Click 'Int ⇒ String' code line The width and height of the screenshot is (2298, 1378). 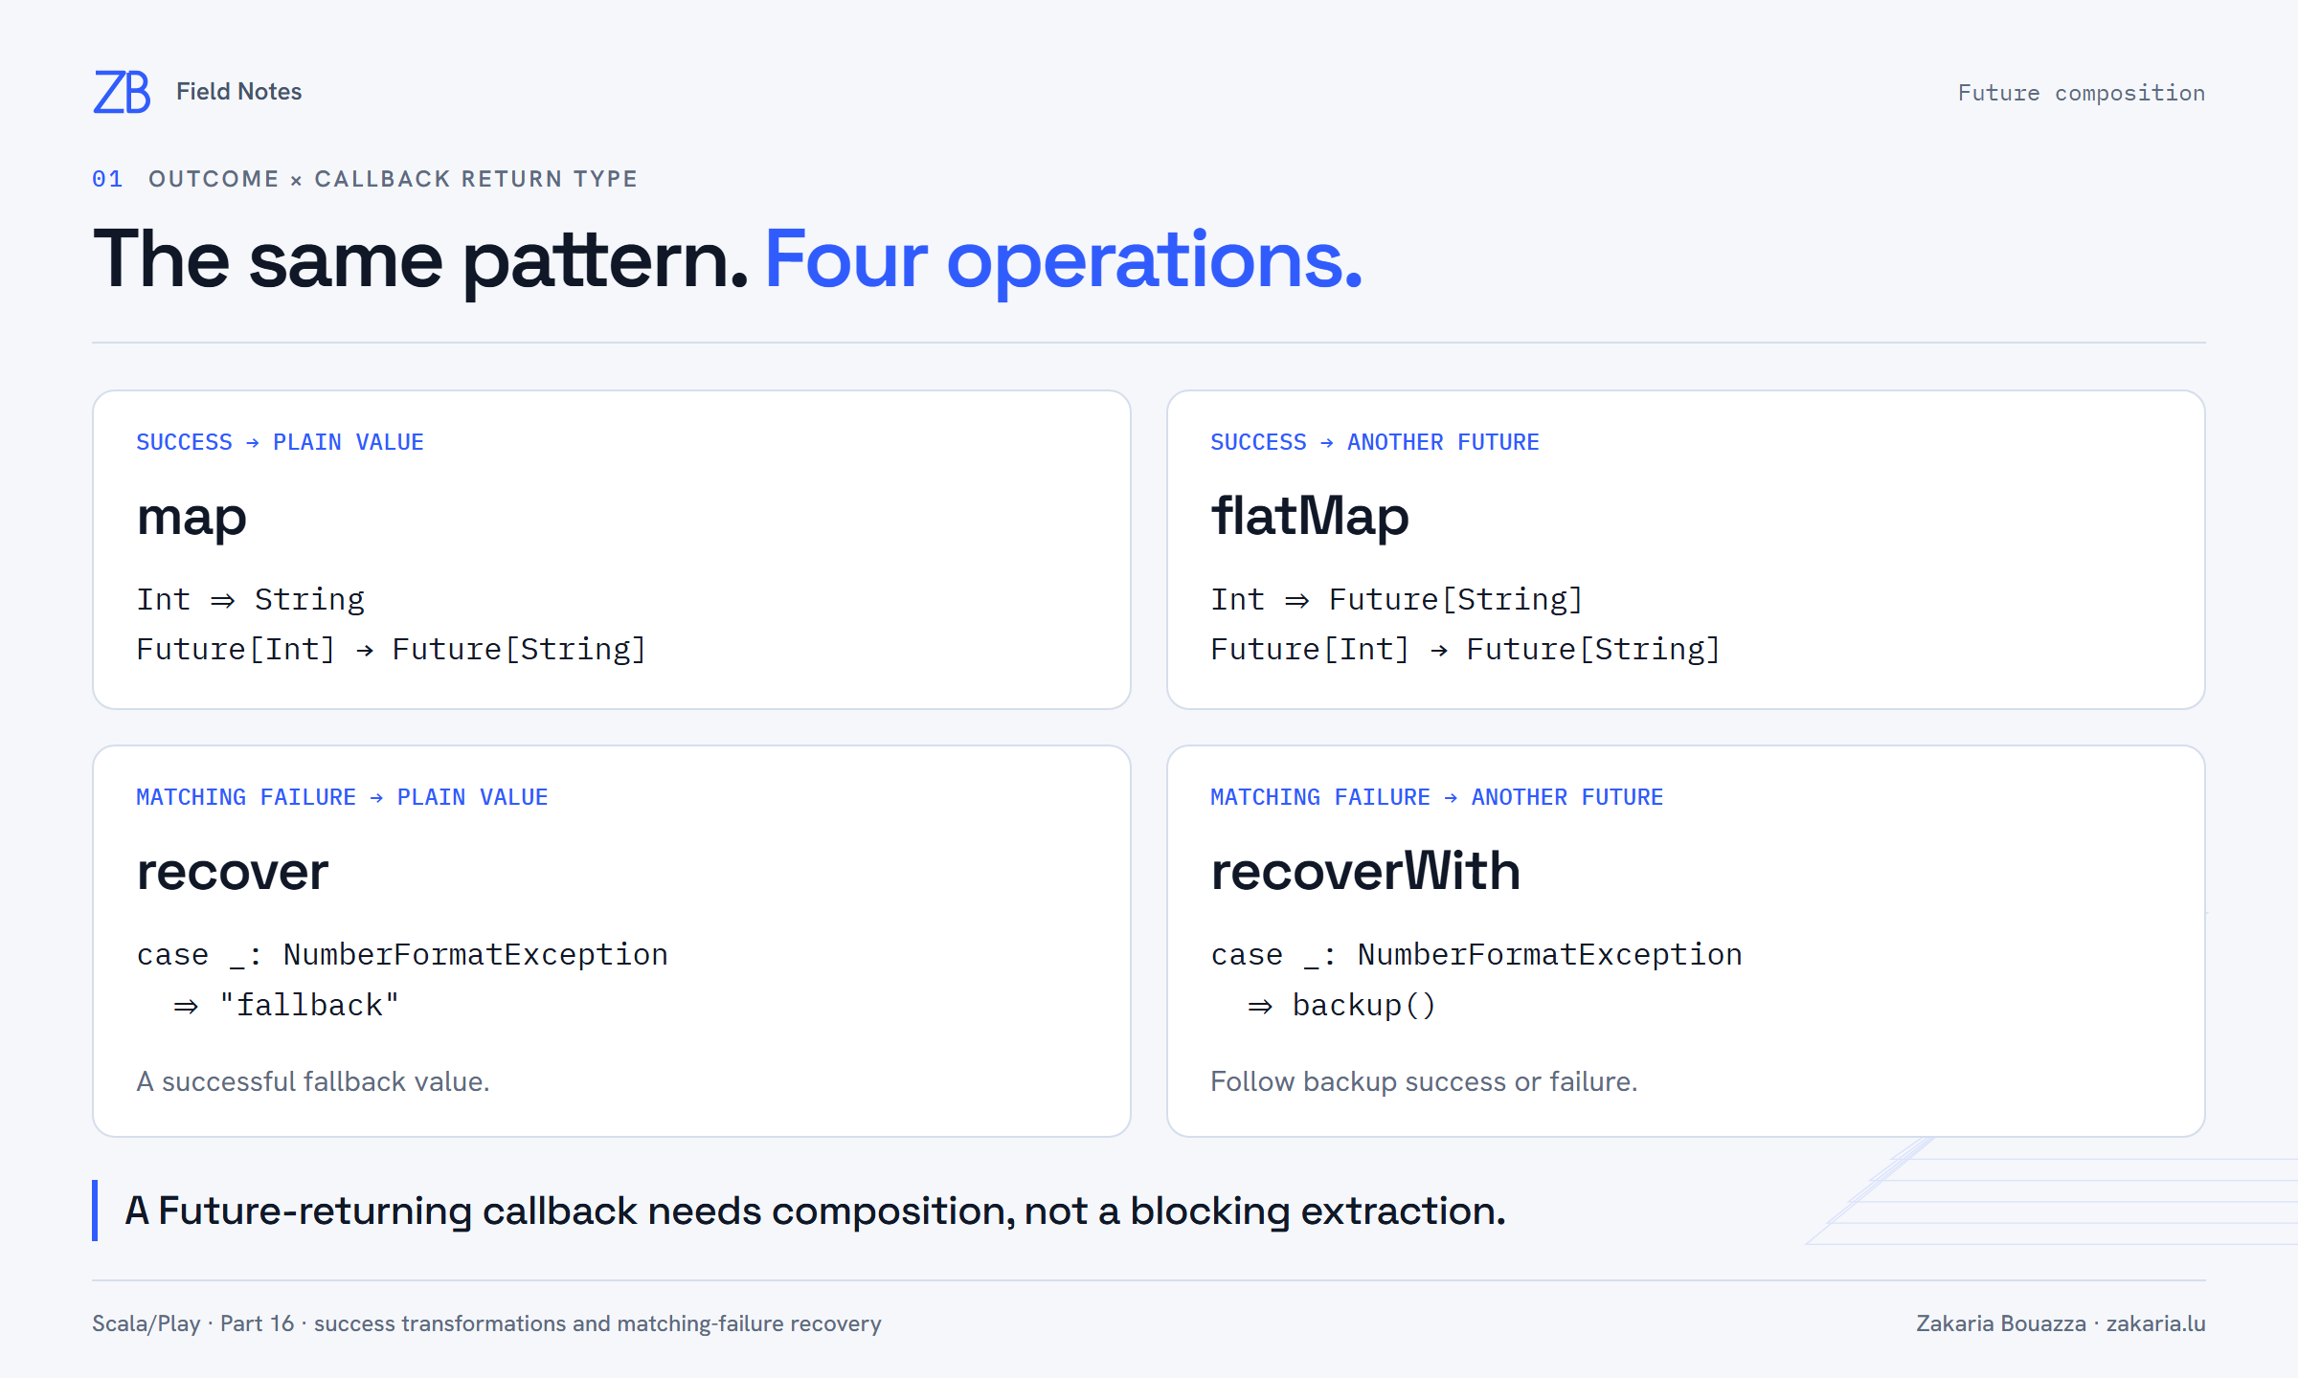click(x=250, y=600)
